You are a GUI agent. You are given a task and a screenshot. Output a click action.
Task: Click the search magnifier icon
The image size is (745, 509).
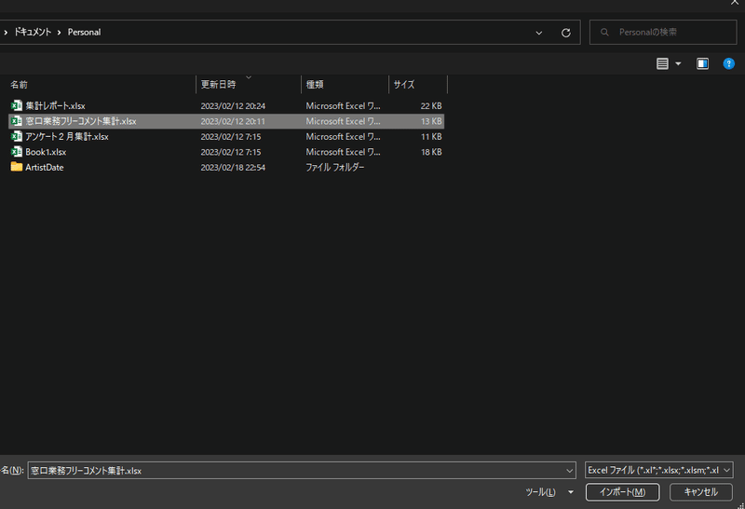click(604, 32)
